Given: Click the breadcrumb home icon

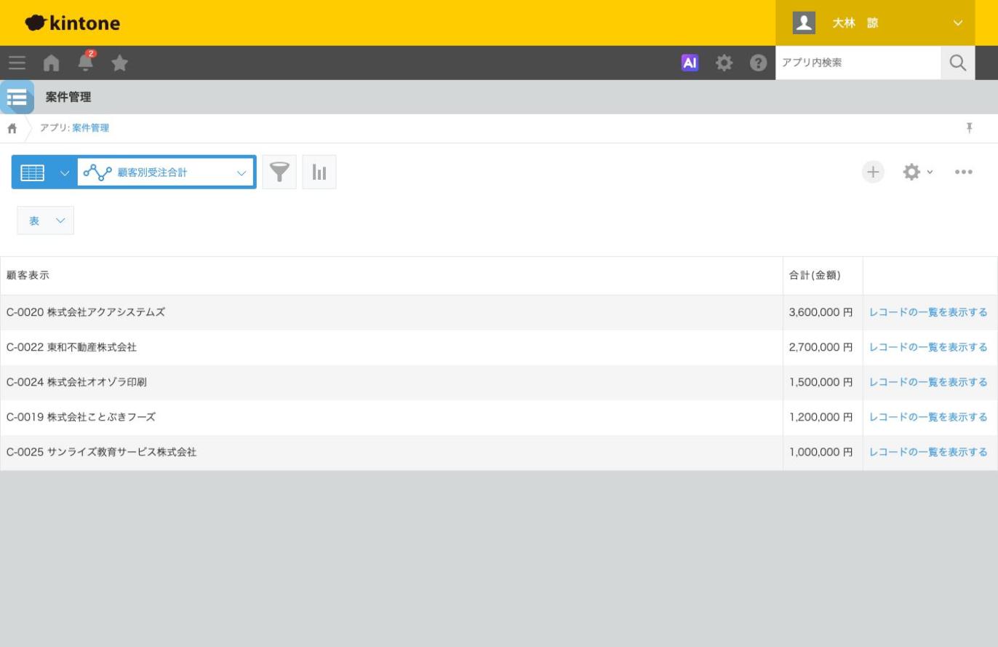Looking at the screenshot, I should point(12,128).
